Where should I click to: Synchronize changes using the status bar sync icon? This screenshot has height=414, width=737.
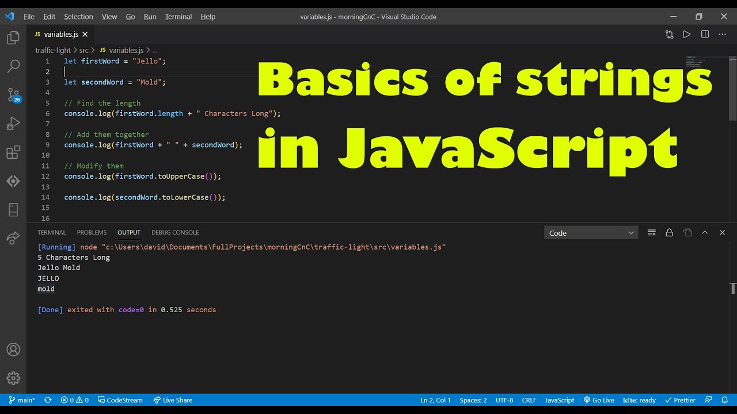click(48, 400)
